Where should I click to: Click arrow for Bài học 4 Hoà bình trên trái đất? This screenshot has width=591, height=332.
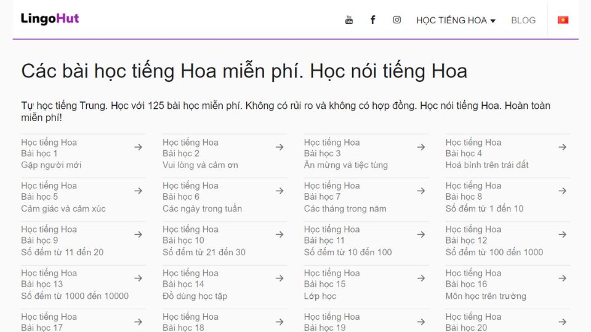pos(562,147)
